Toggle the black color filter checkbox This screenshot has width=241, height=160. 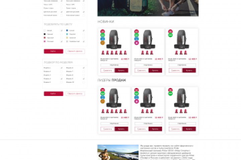tap(62, 34)
